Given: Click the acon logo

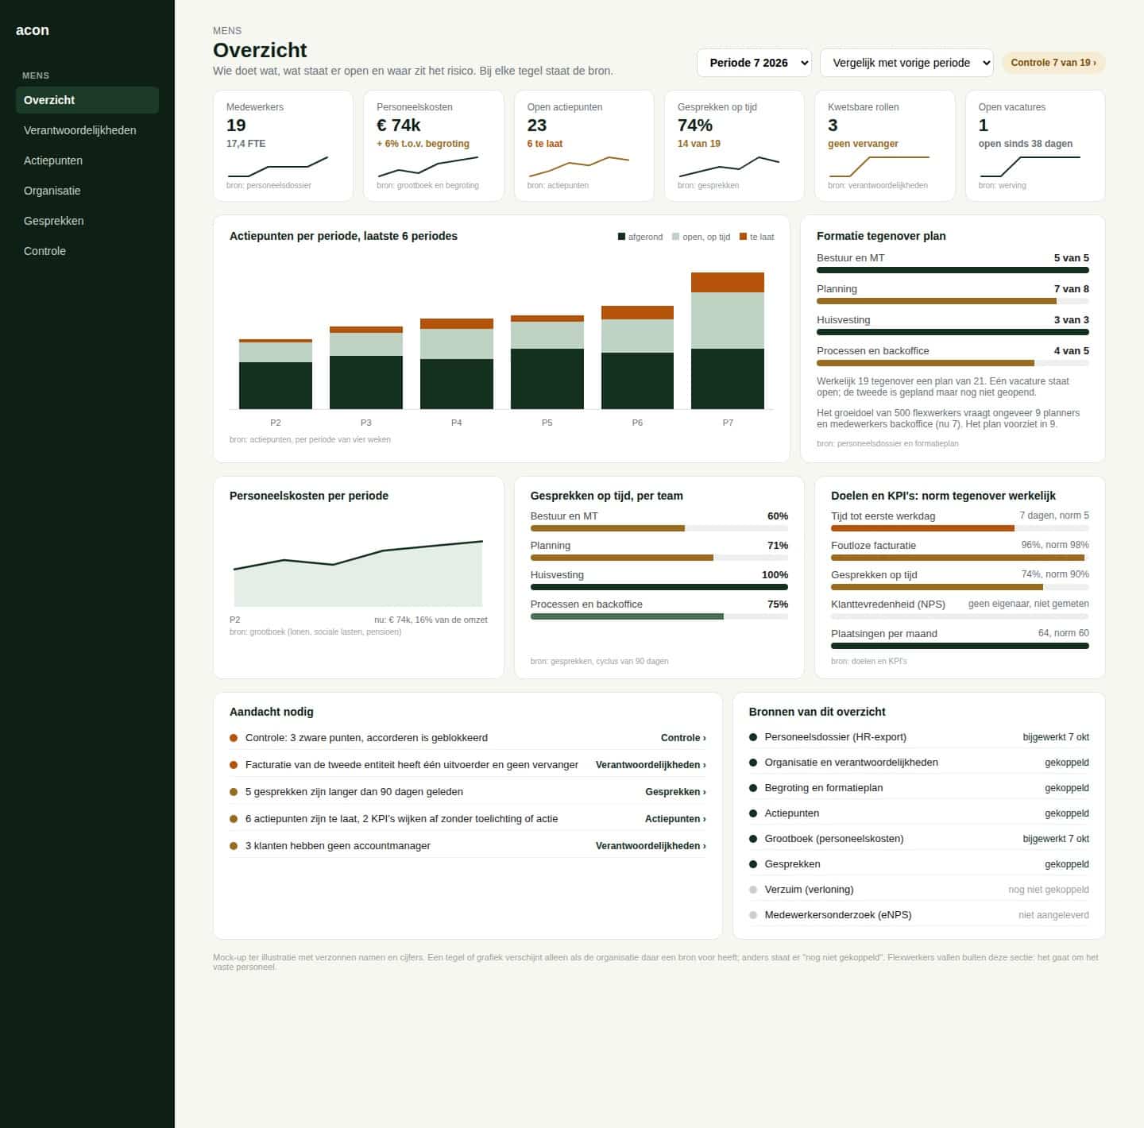Looking at the screenshot, I should [x=33, y=30].
